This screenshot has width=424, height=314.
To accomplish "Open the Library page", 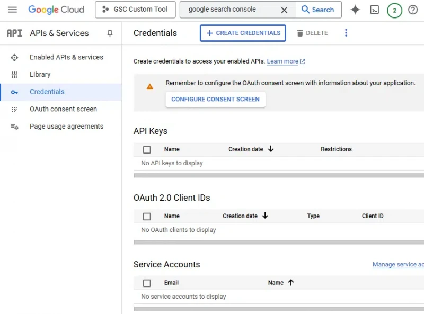I will [40, 75].
